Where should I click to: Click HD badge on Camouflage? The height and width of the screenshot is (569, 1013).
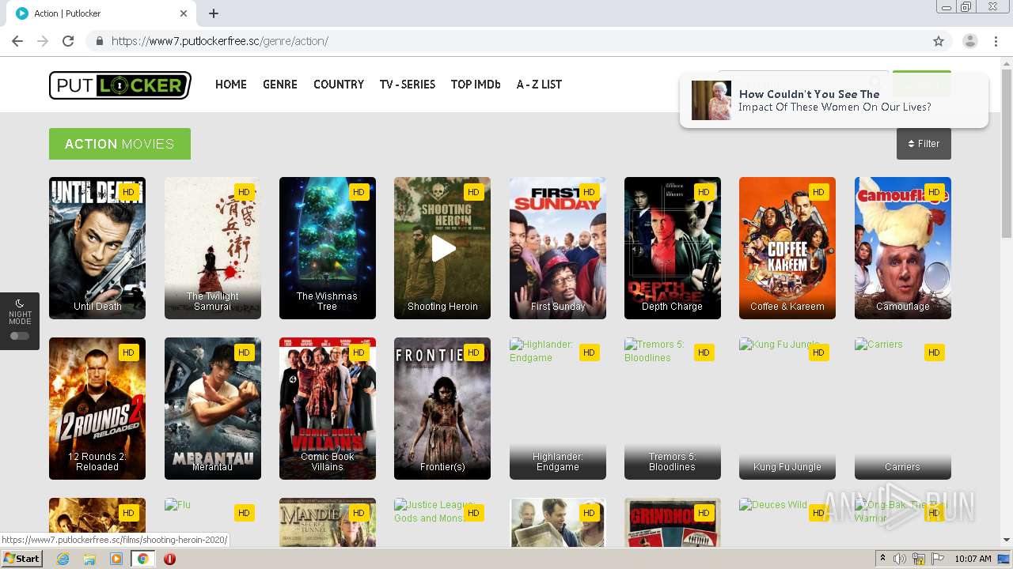pyautogui.click(x=934, y=192)
